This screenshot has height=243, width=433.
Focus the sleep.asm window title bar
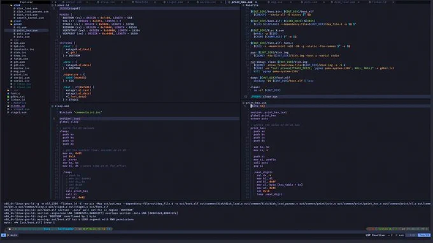click(x=61, y=106)
